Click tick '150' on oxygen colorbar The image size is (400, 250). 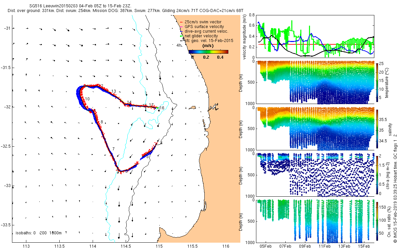(383, 208)
